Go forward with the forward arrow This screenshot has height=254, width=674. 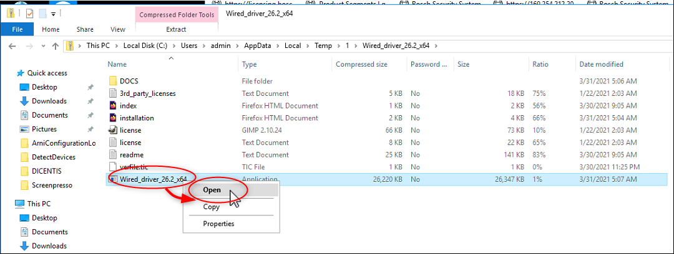coord(29,45)
